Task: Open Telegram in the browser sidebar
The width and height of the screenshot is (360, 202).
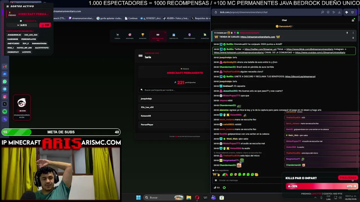Action: (x=5, y=89)
